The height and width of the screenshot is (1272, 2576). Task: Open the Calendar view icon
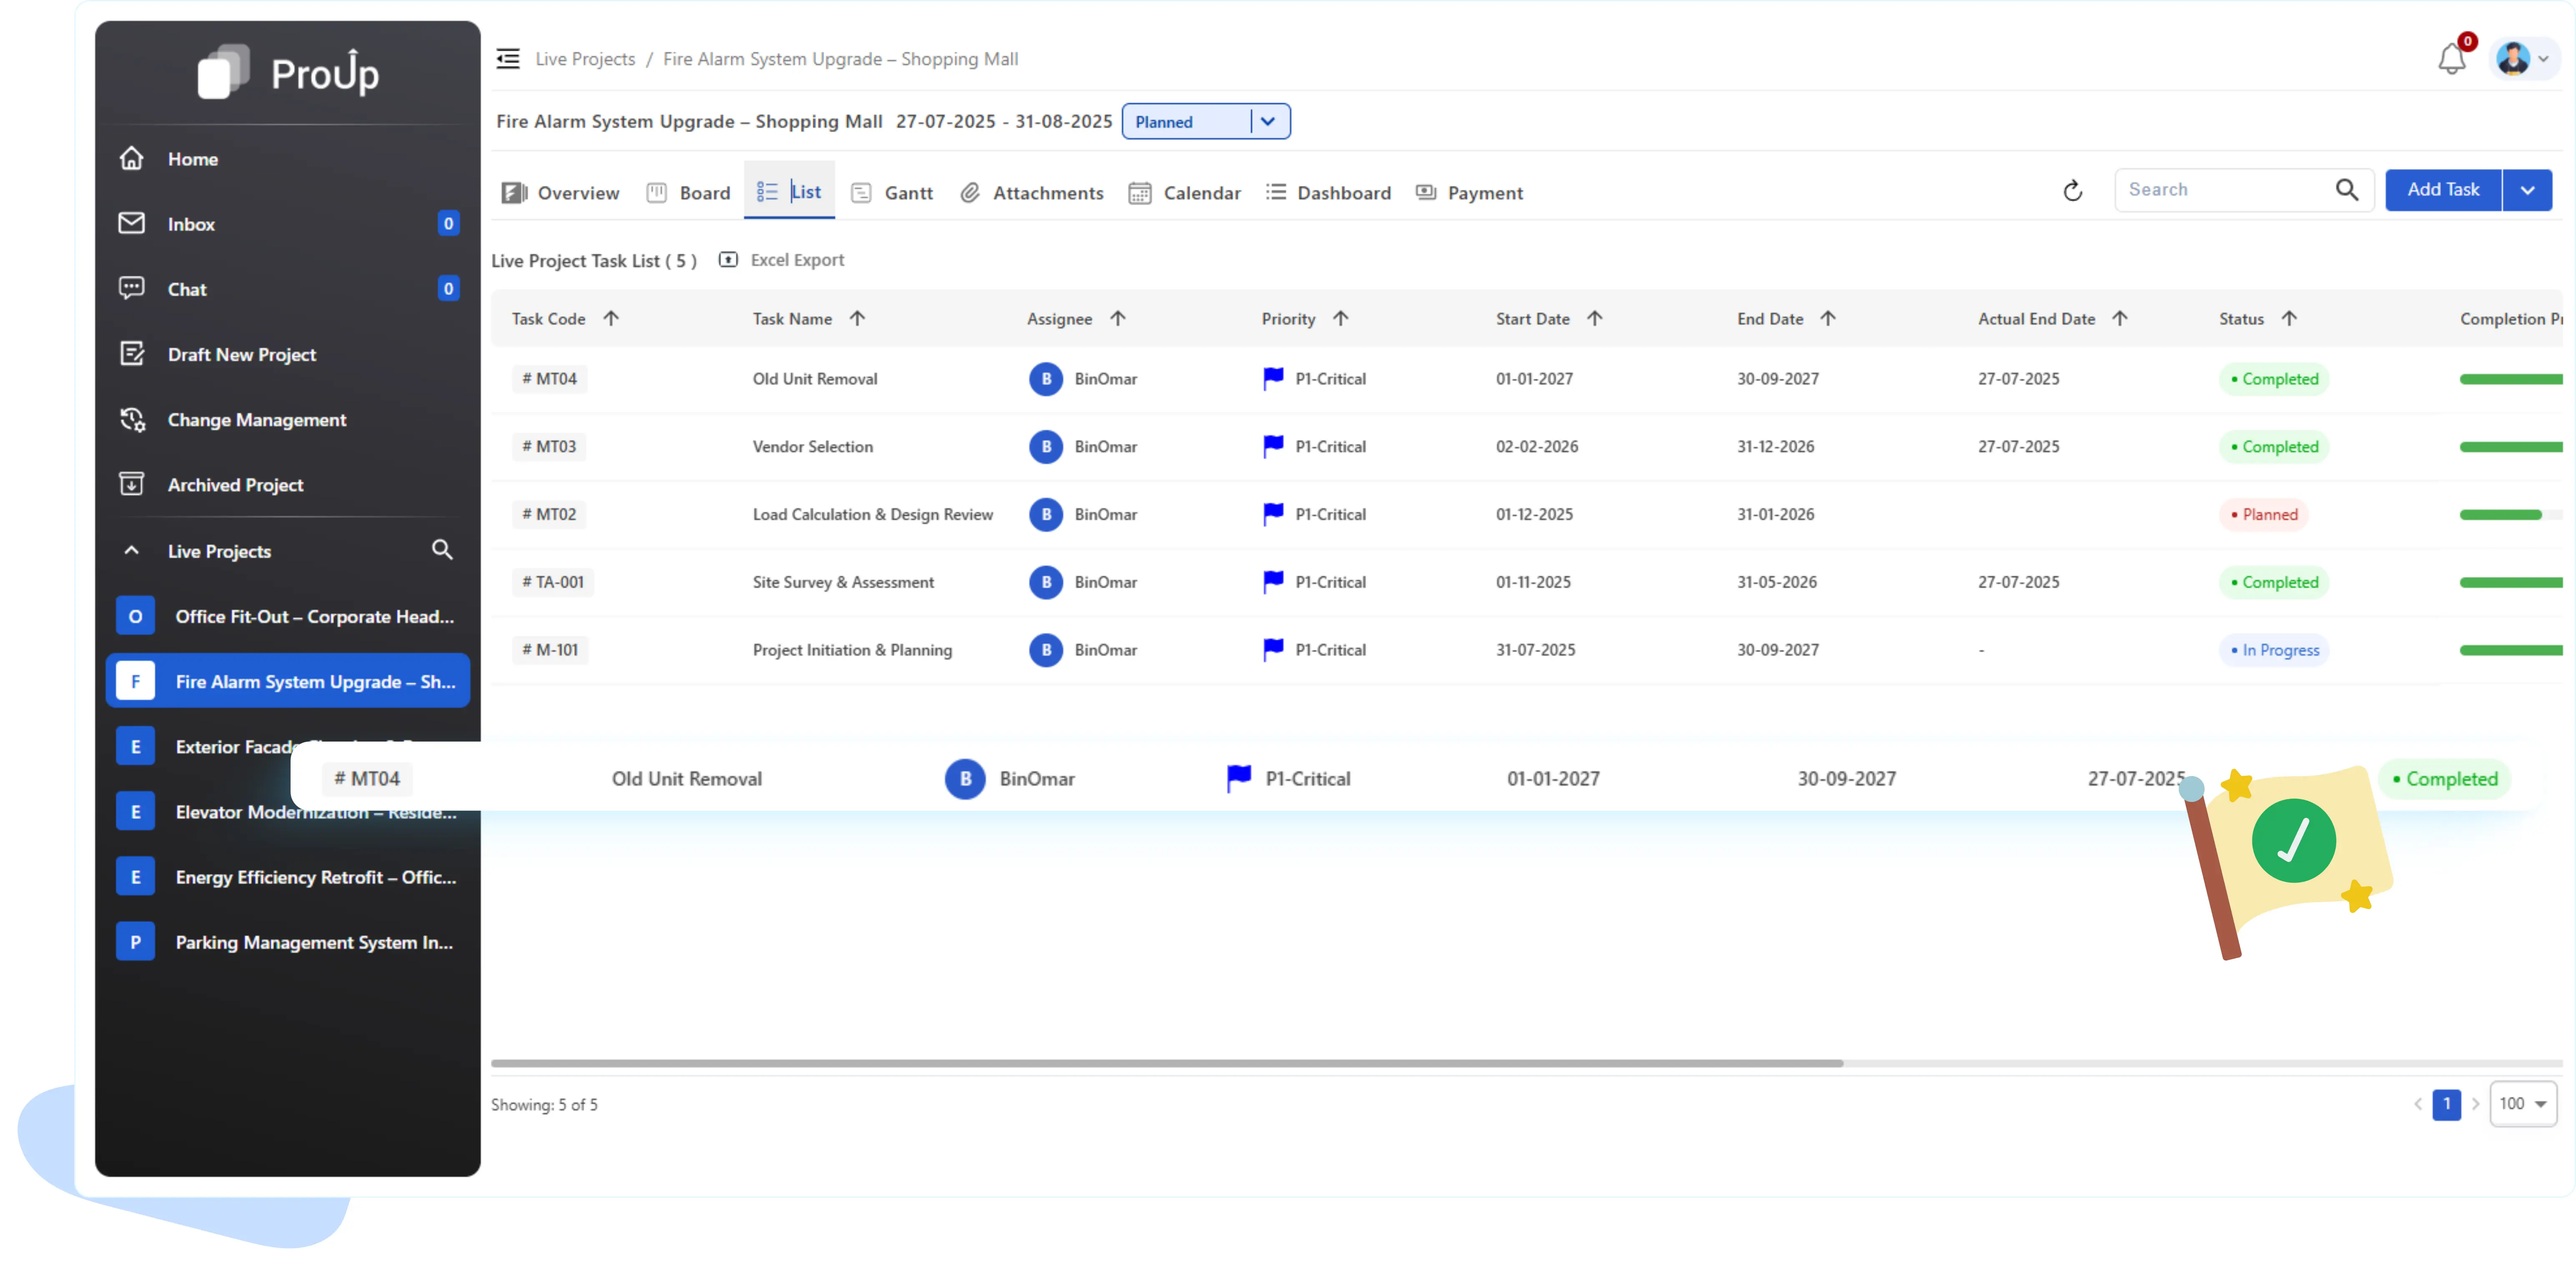[x=1139, y=192]
